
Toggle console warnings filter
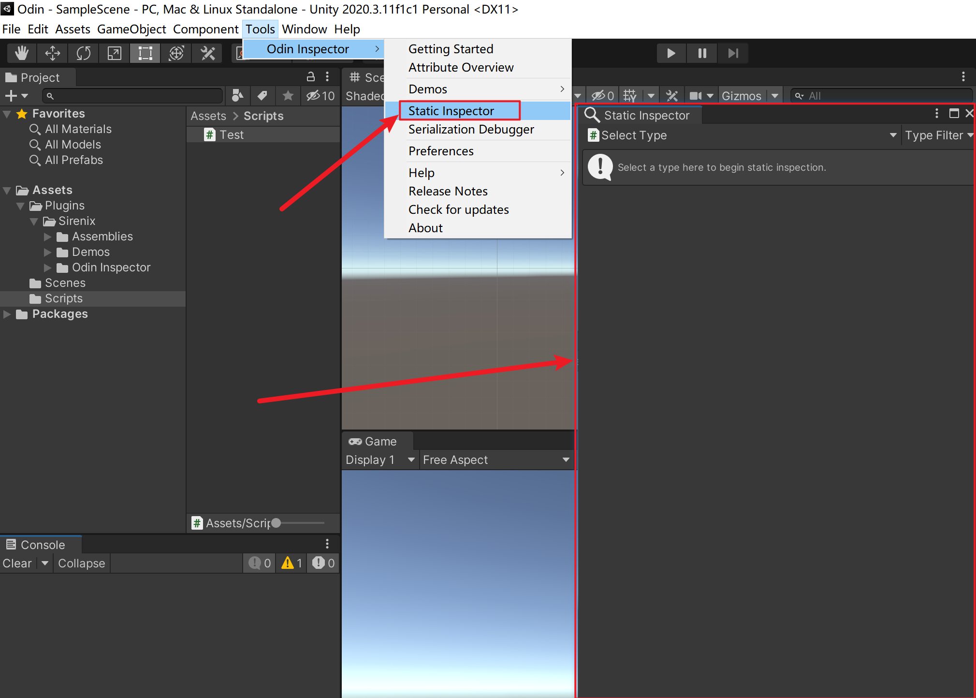click(x=291, y=563)
